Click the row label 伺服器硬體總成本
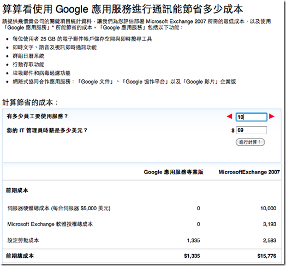 59,208
